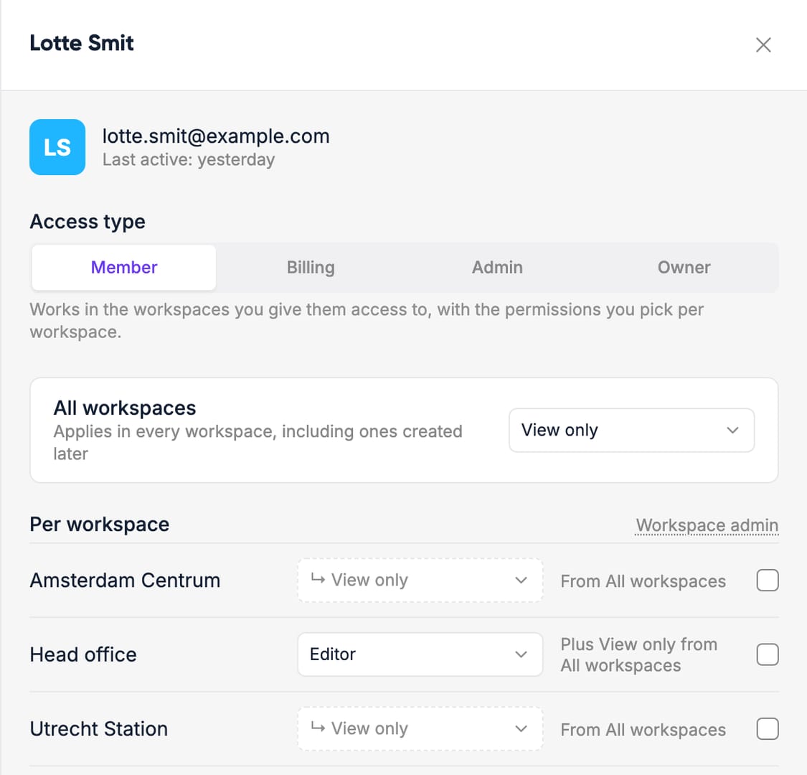807x775 pixels.
Task: Click the inherited-arrow icon in Amsterdam Centrum dropdown
Action: click(x=318, y=579)
